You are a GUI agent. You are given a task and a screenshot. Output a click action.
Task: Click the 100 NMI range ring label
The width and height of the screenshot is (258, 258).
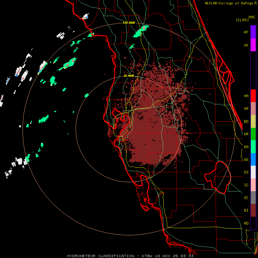(x=129, y=23)
